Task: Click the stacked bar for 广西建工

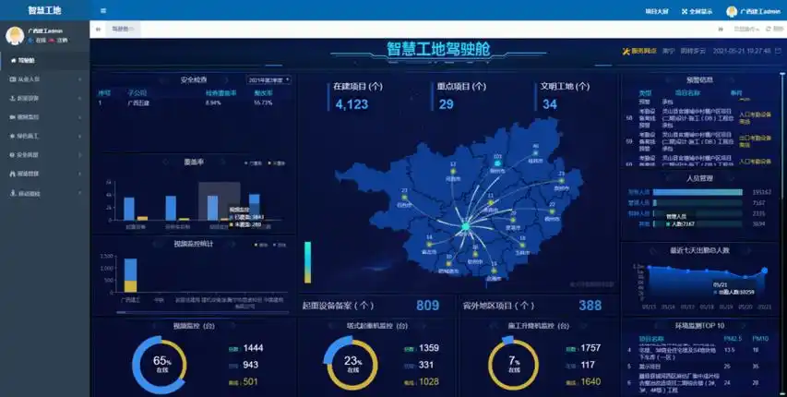Action: click(x=130, y=275)
